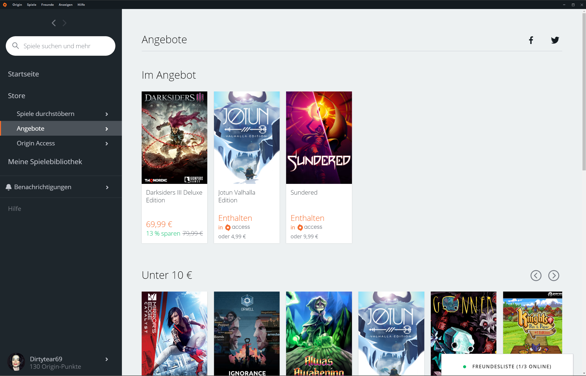Open the Origin menu
The height and width of the screenshot is (376, 586).
[17, 5]
